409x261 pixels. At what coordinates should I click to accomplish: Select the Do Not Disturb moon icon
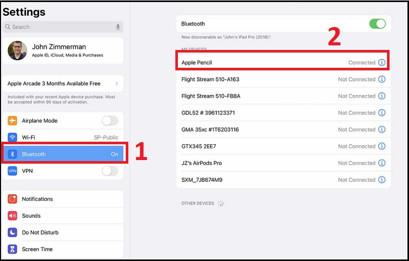pos(13,232)
